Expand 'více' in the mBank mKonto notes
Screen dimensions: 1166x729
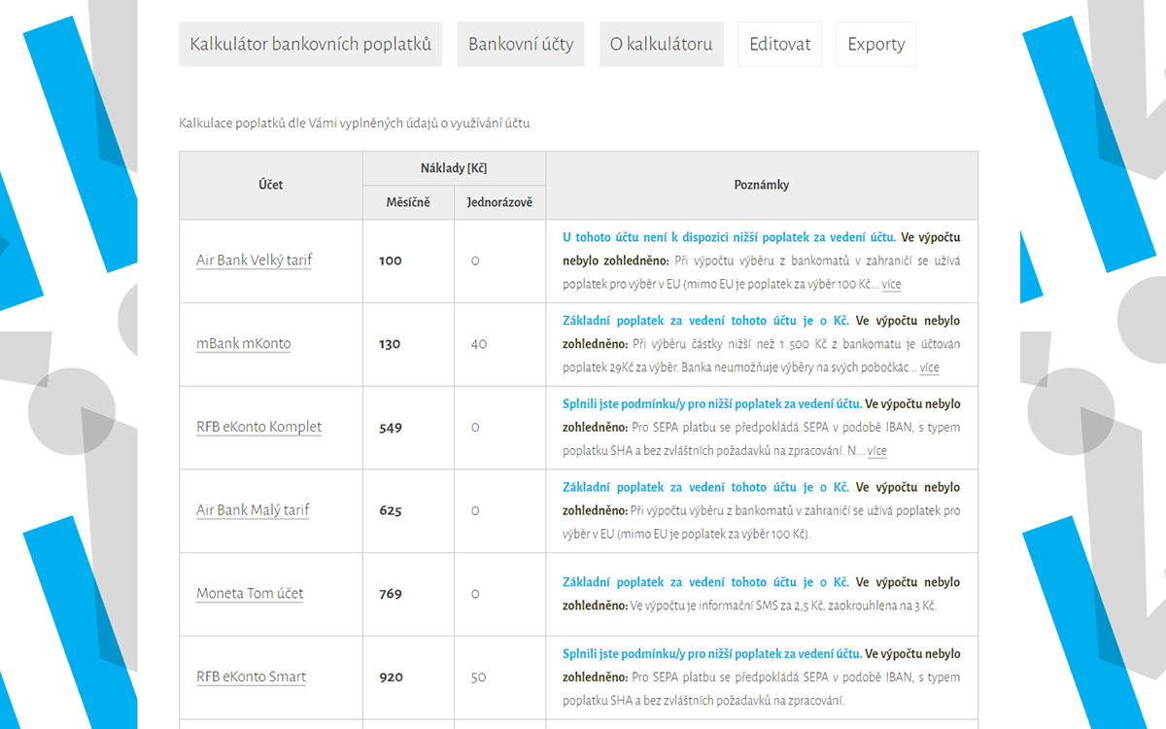coord(929,368)
